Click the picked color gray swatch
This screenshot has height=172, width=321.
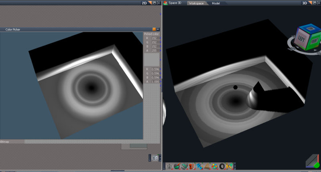(x=152, y=59)
